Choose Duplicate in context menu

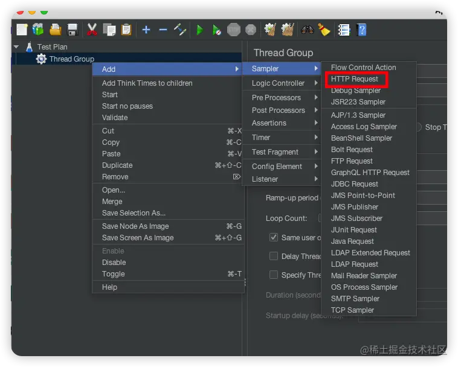[x=167, y=165]
